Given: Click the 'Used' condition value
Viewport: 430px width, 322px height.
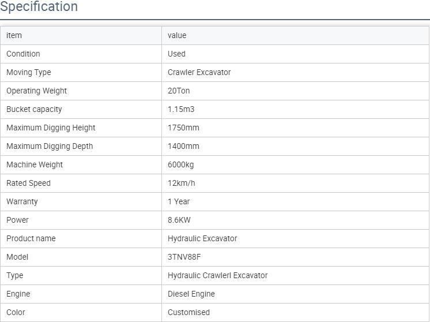Looking at the screenshot, I should click(176, 54).
